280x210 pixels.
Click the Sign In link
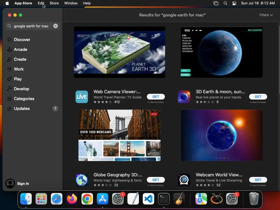click(23, 183)
